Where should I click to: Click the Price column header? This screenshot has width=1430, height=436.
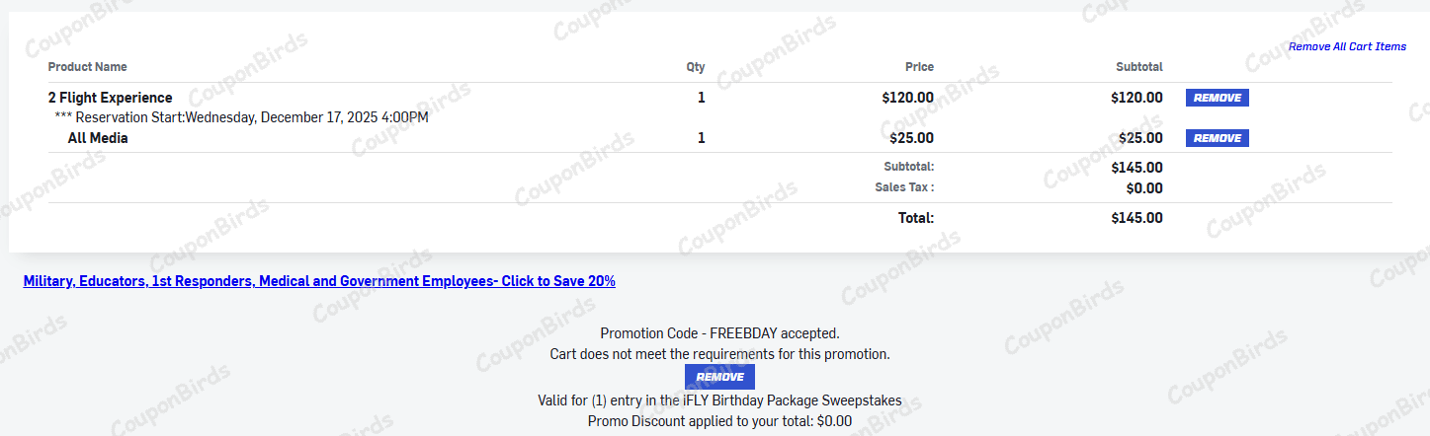[919, 67]
